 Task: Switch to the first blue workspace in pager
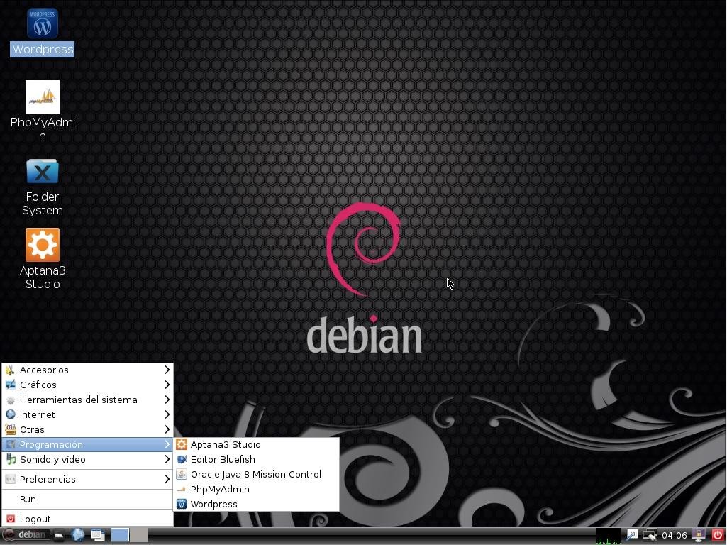point(120,535)
